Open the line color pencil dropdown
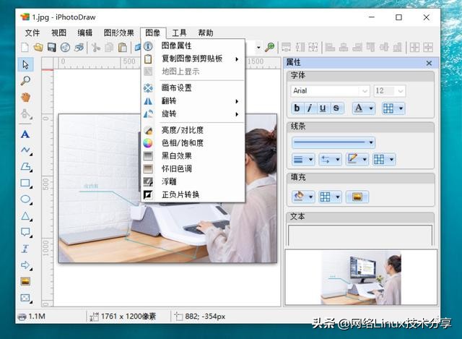The height and width of the screenshot is (339, 462). 357,160
